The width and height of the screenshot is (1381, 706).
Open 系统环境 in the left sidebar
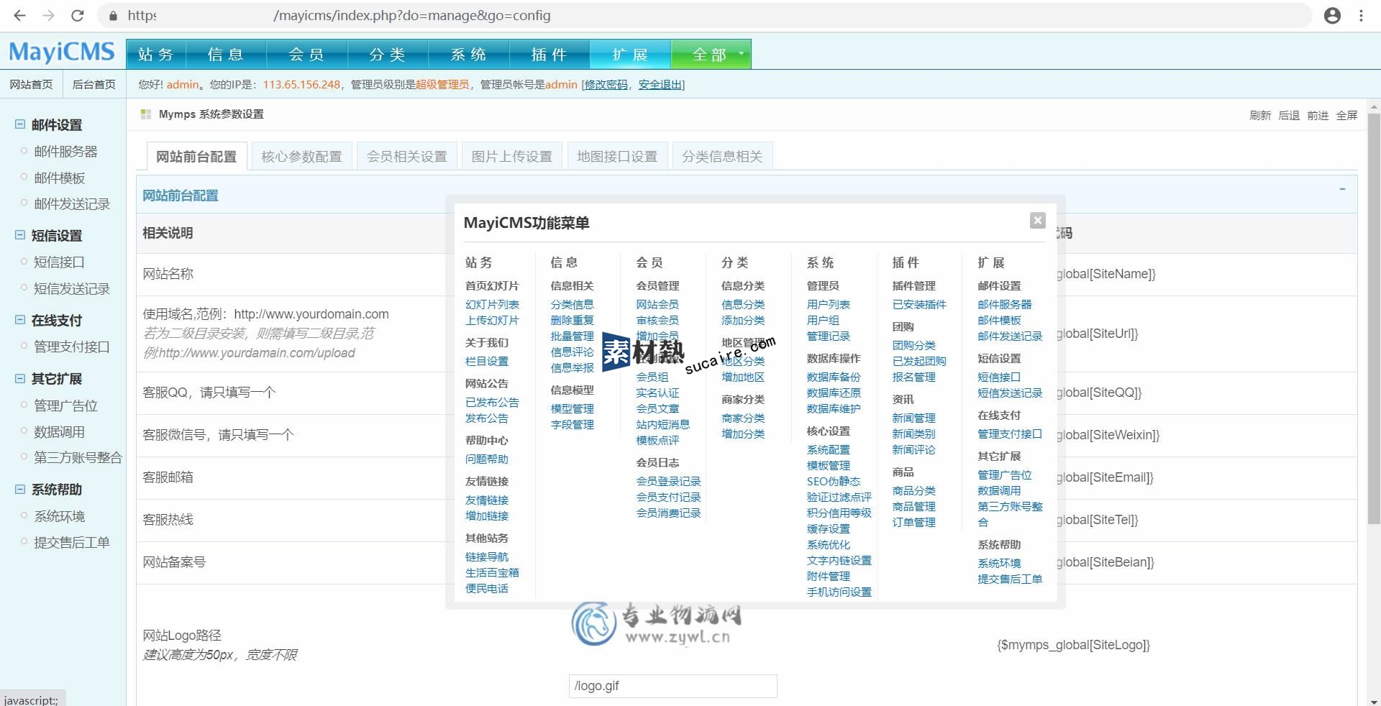click(60, 516)
